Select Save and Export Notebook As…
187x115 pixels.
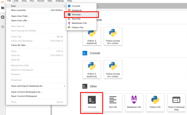tap(36, 86)
